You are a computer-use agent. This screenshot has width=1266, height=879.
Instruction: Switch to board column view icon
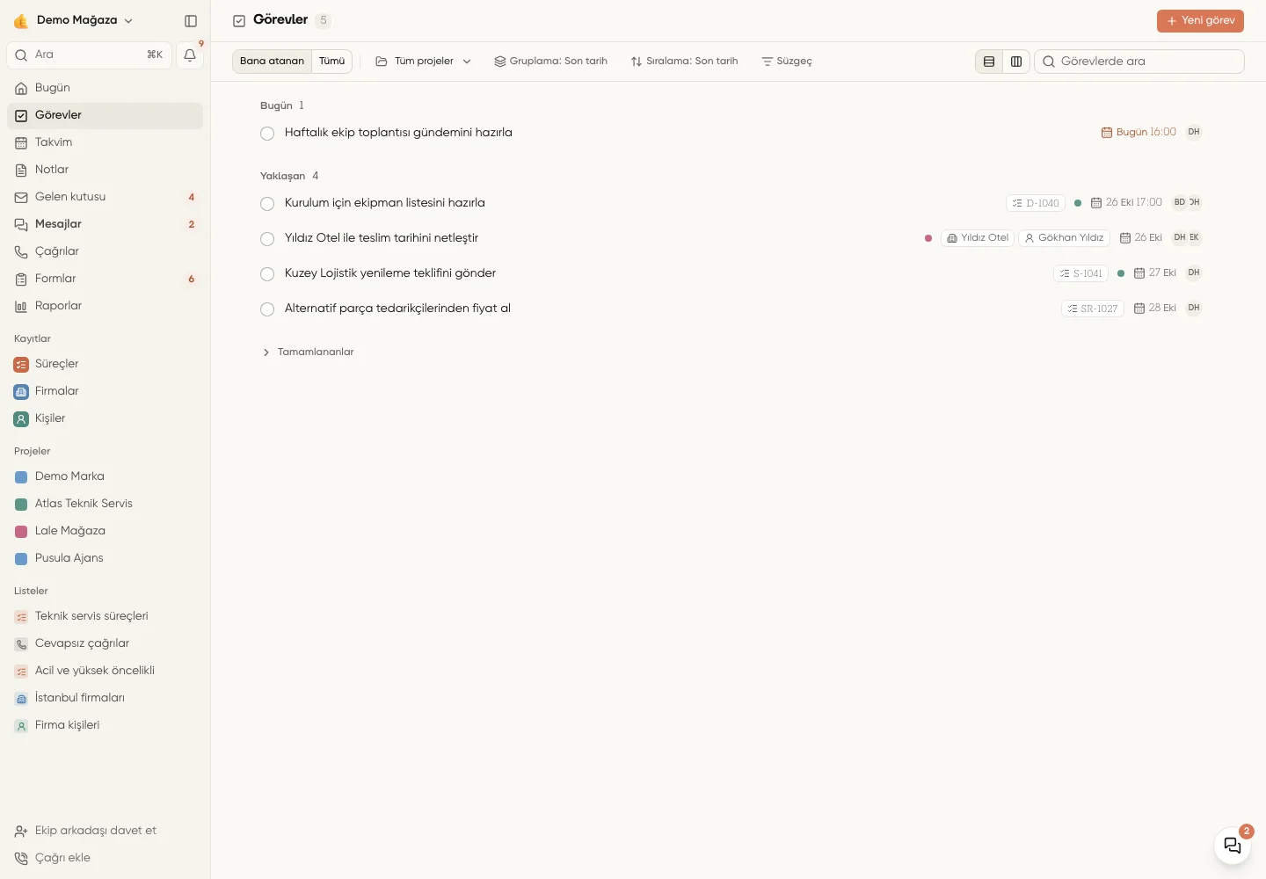pyautogui.click(x=1016, y=62)
